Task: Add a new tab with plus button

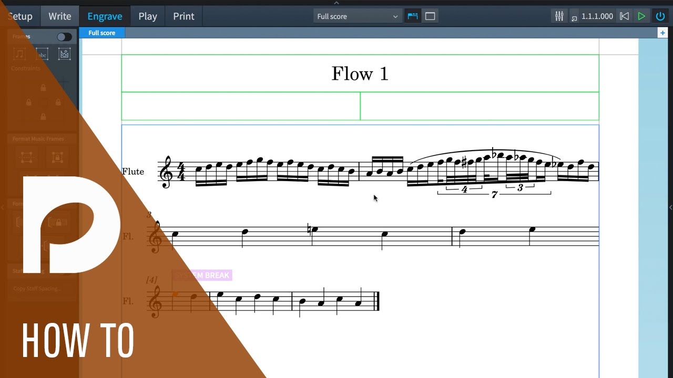Action: click(662, 33)
